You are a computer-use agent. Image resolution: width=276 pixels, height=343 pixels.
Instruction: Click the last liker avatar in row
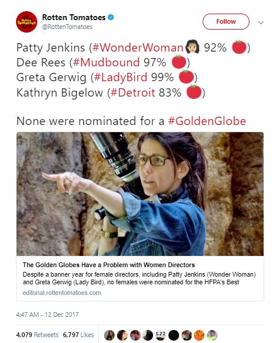[x=212, y=335]
